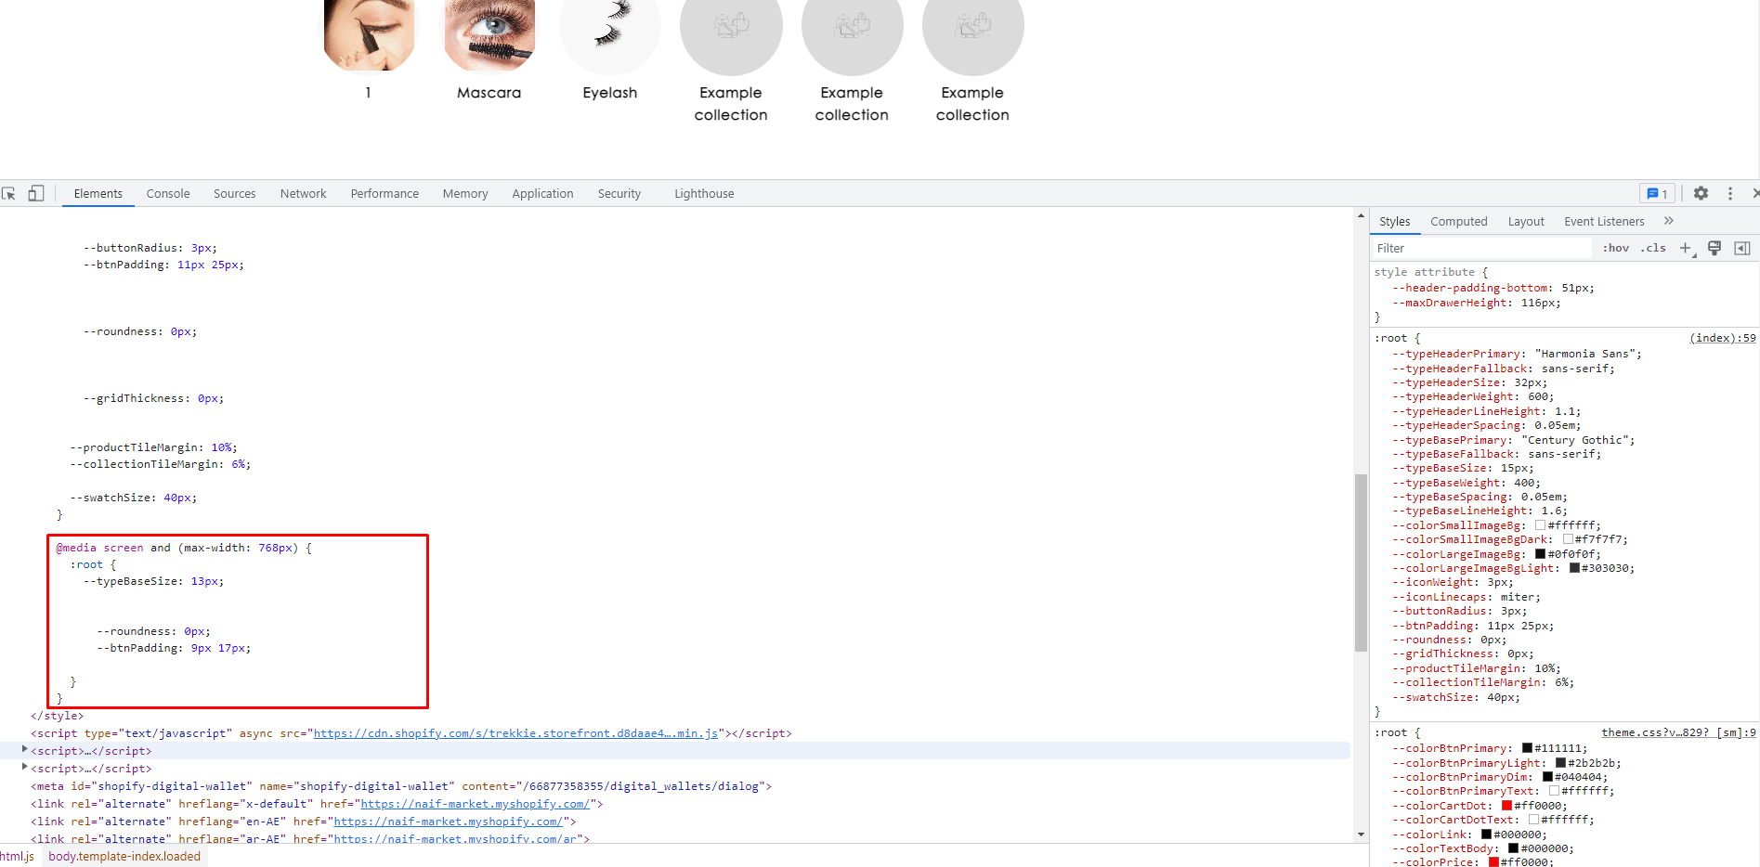The width and height of the screenshot is (1760, 867).
Task: Select the Computed sub-tab
Action: pos(1459,221)
